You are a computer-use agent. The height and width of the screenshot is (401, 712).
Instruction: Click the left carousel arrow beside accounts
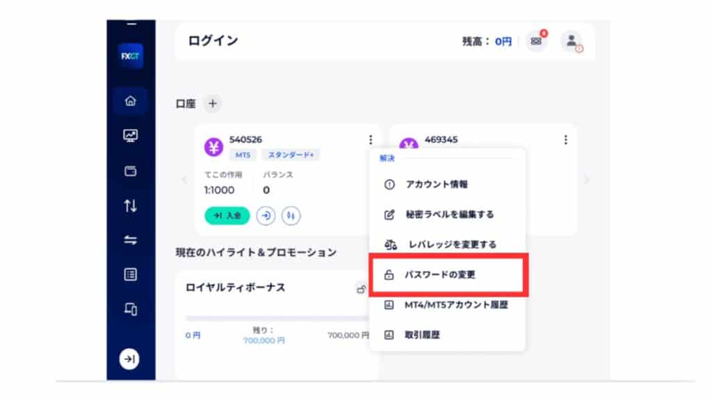pos(184,180)
